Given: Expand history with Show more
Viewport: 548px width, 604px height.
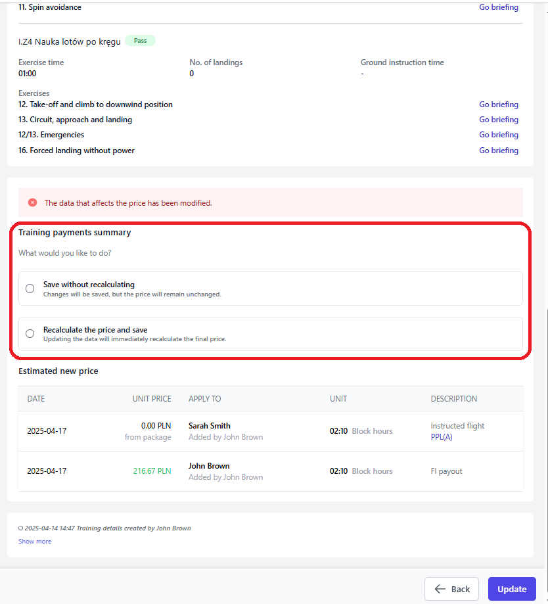Looking at the screenshot, I should [35, 541].
